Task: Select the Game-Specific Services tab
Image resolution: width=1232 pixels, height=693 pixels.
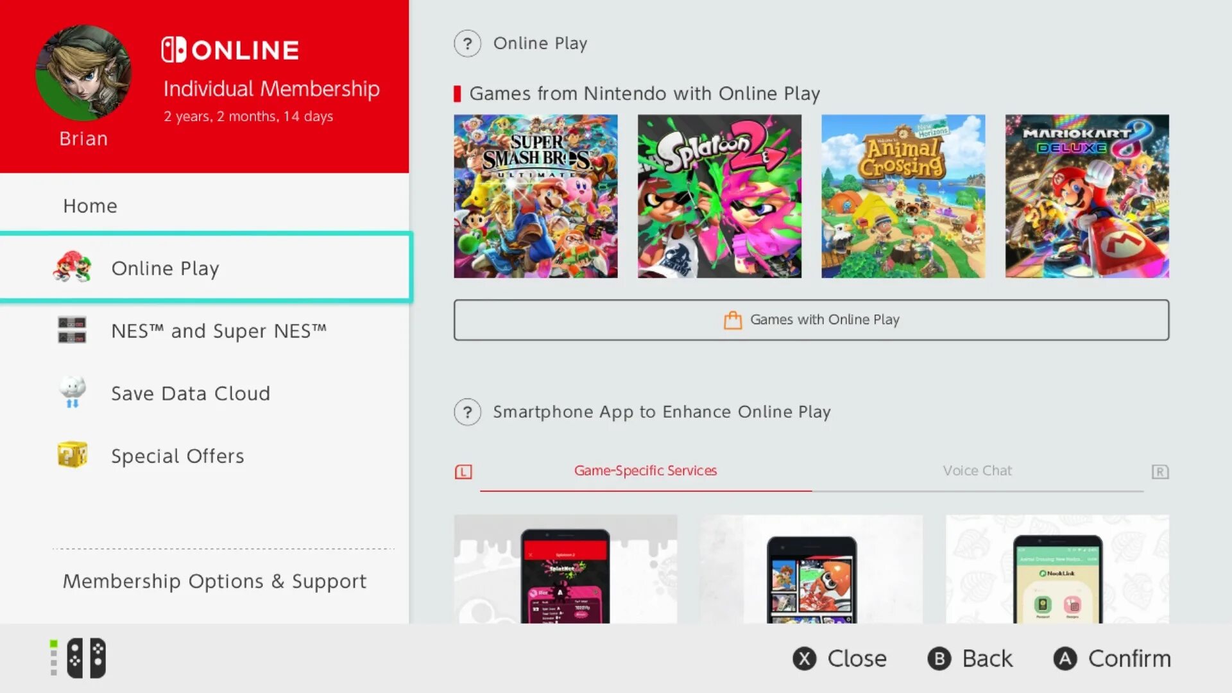Action: coord(645,470)
